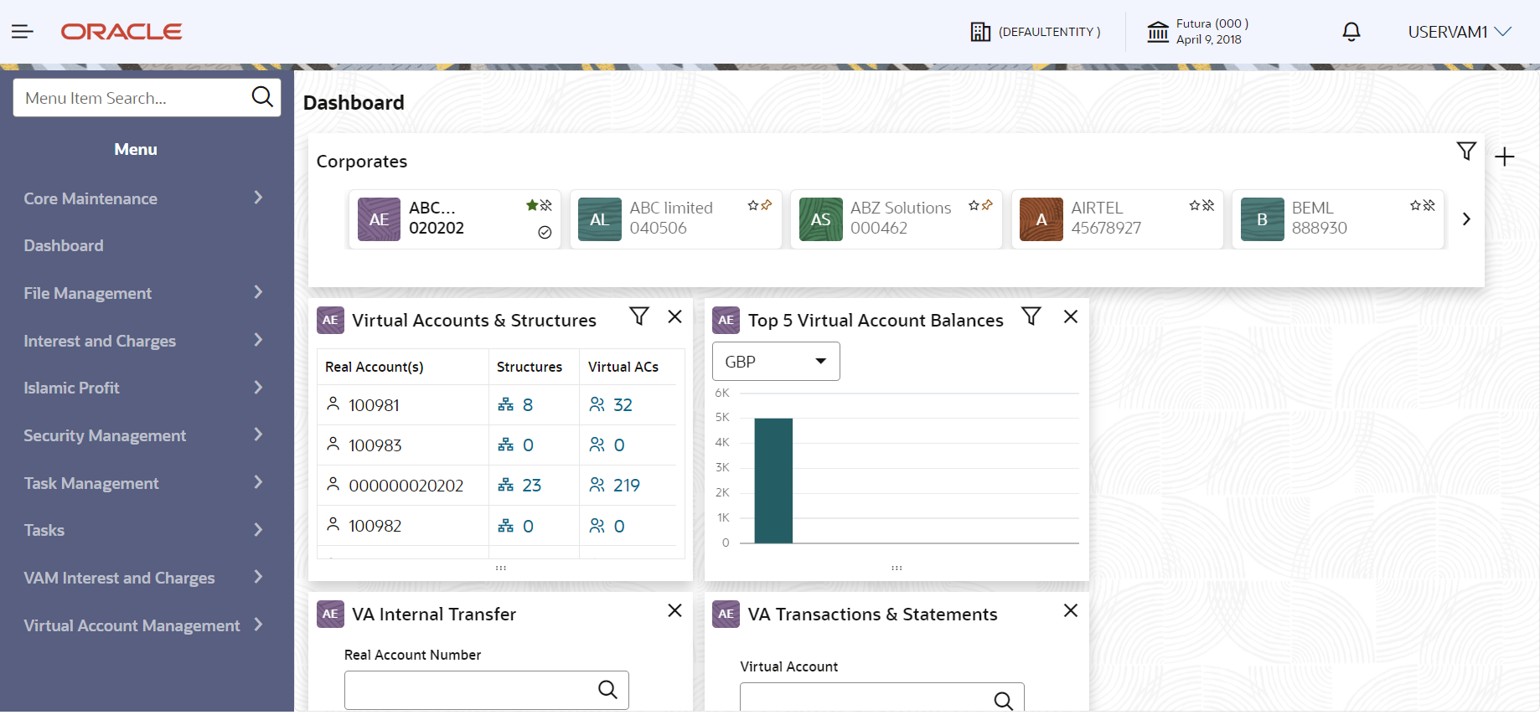Click the notifications bell icon
1540x715 pixels.
(x=1351, y=32)
